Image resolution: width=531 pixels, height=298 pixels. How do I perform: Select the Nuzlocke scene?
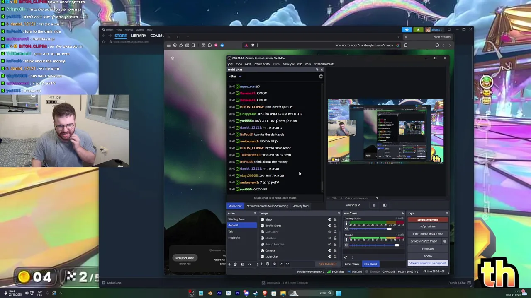pos(242,238)
